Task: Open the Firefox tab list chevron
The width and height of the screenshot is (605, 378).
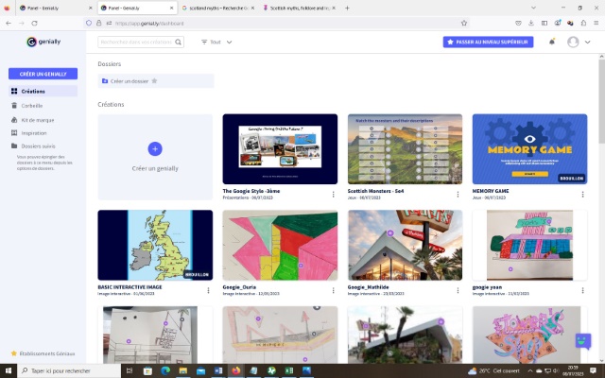Action: (579, 8)
